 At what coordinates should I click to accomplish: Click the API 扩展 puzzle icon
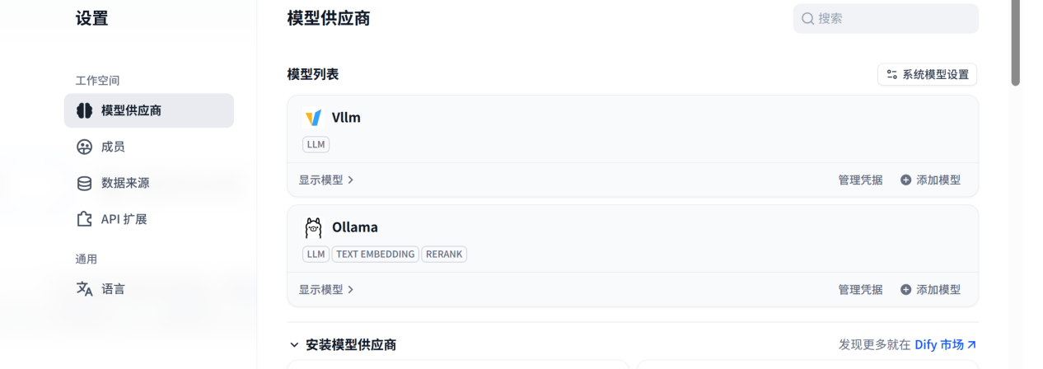tap(84, 219)
